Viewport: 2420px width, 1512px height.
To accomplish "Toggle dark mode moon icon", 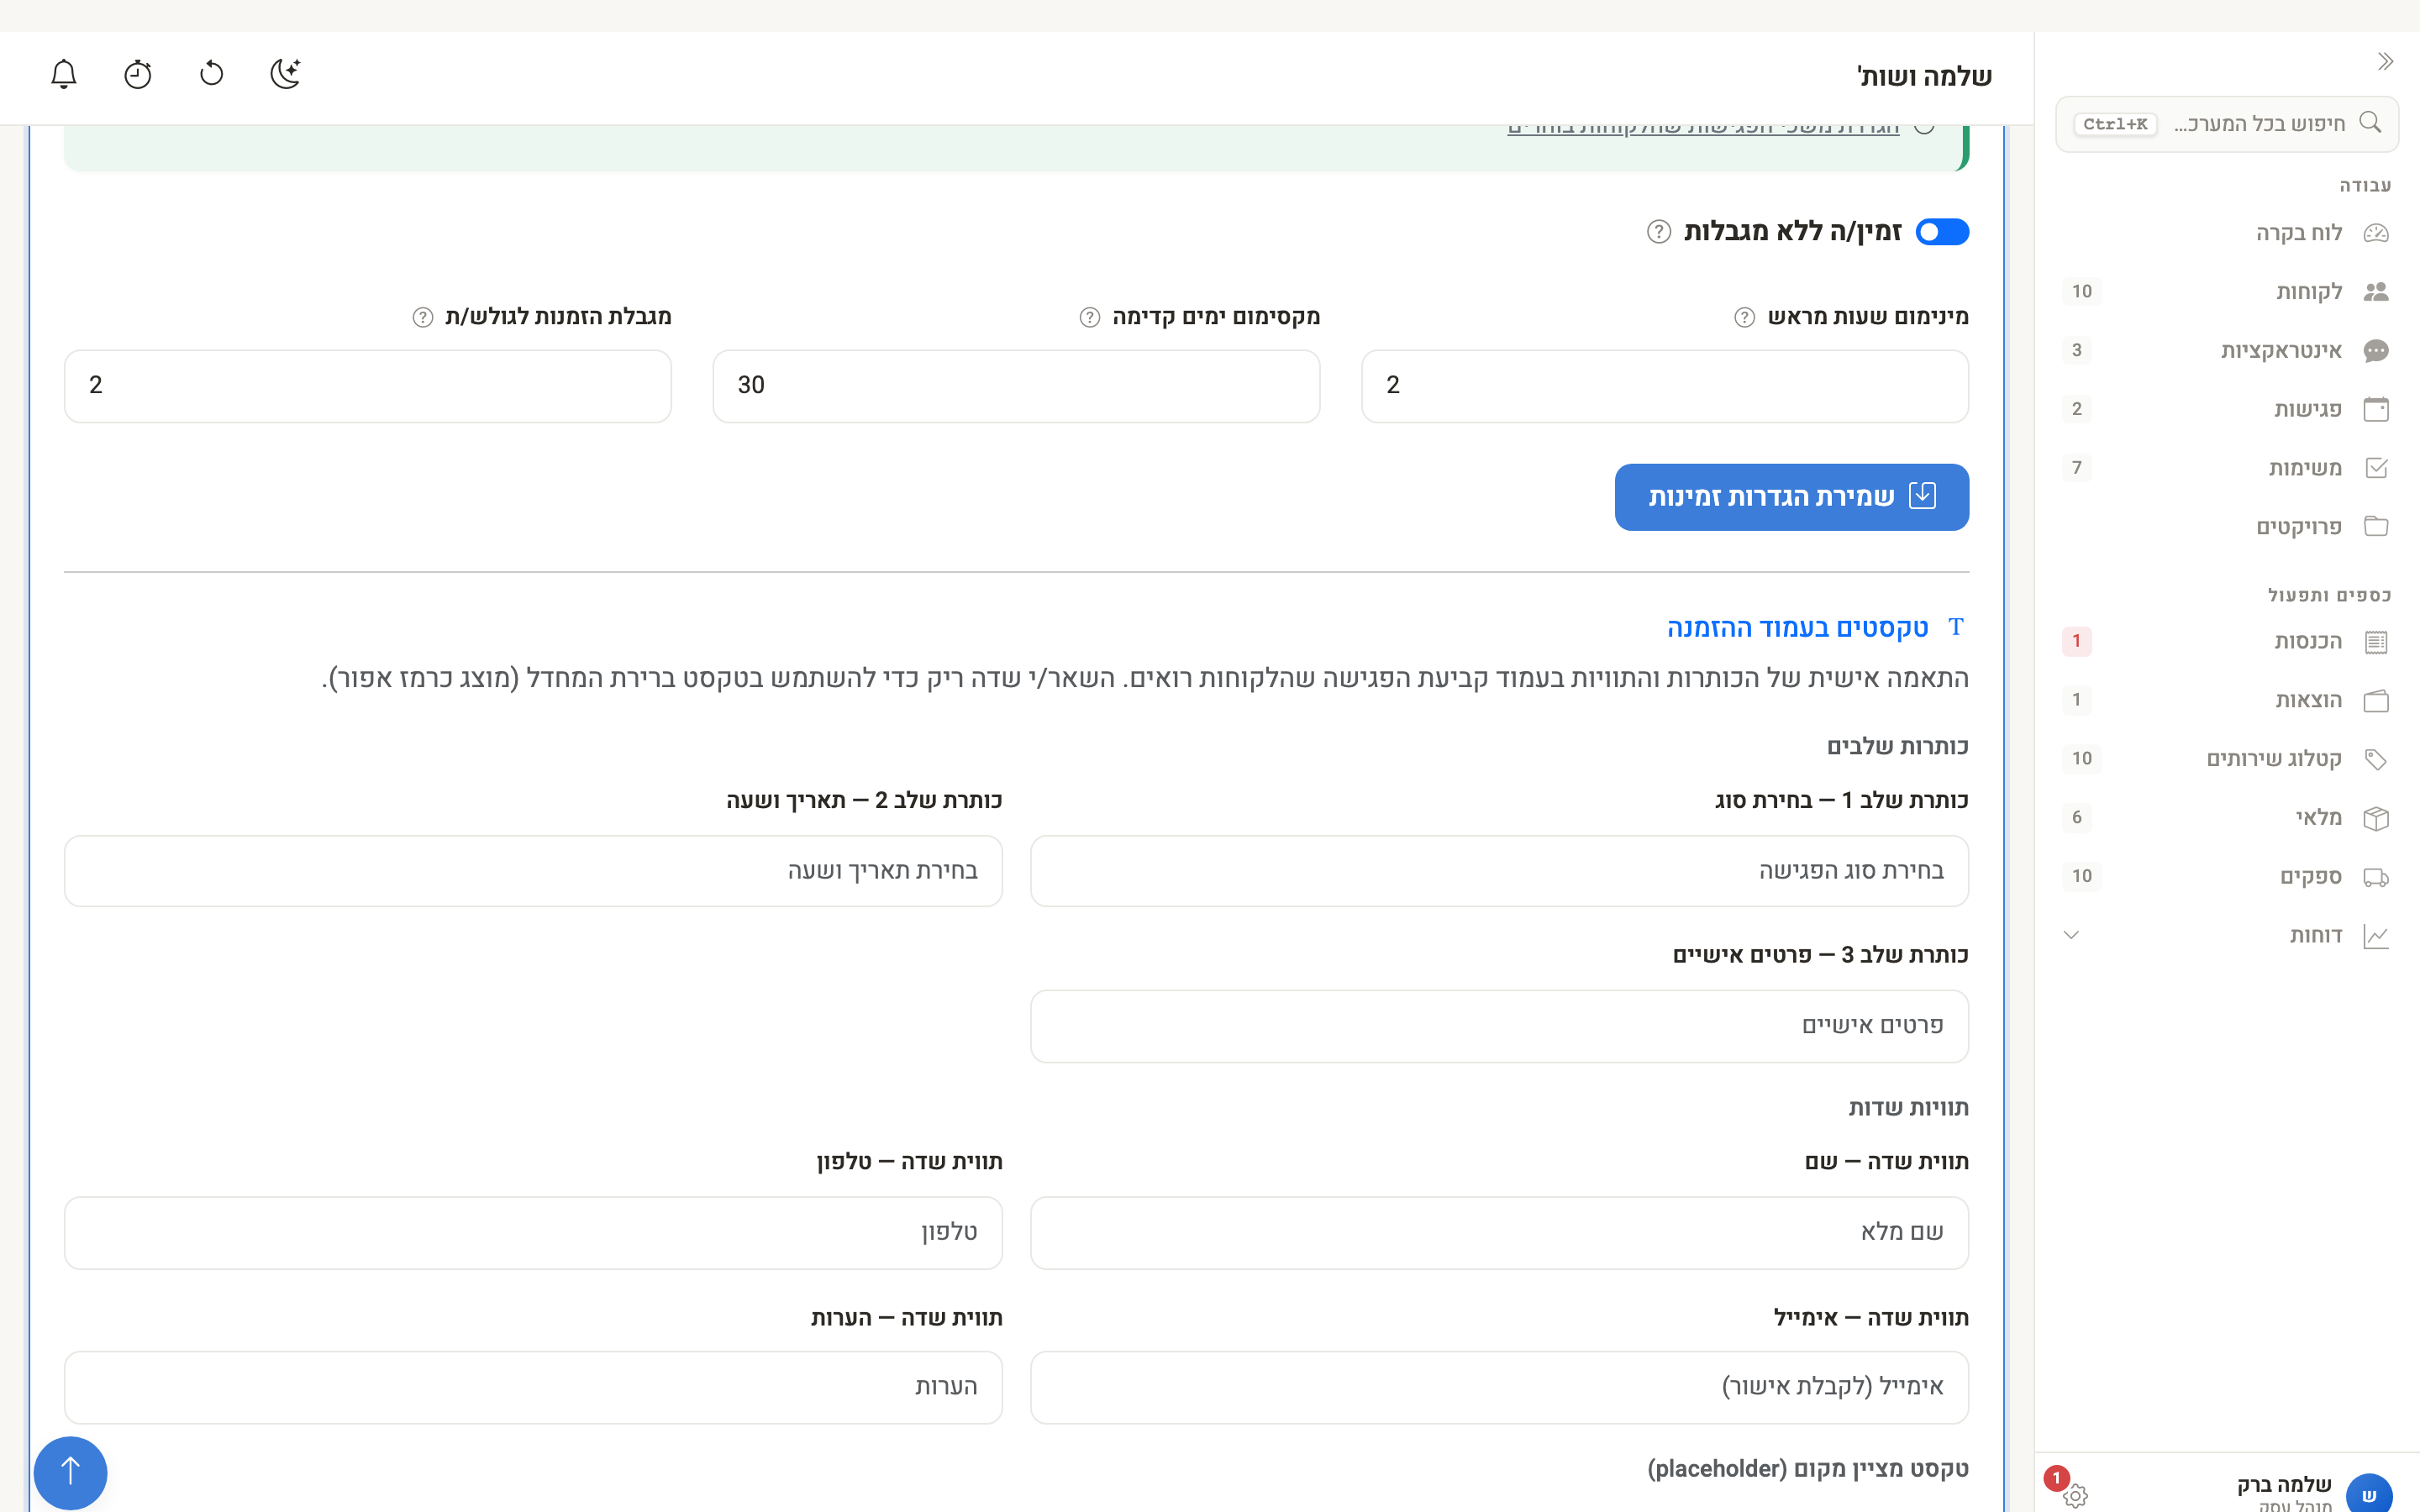I will (x=286, y=74).
